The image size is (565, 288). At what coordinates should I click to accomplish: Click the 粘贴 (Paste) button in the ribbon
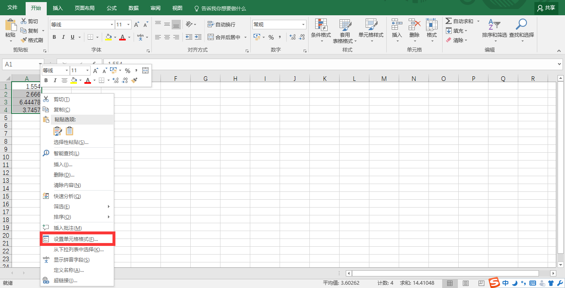tap(10, 29)
